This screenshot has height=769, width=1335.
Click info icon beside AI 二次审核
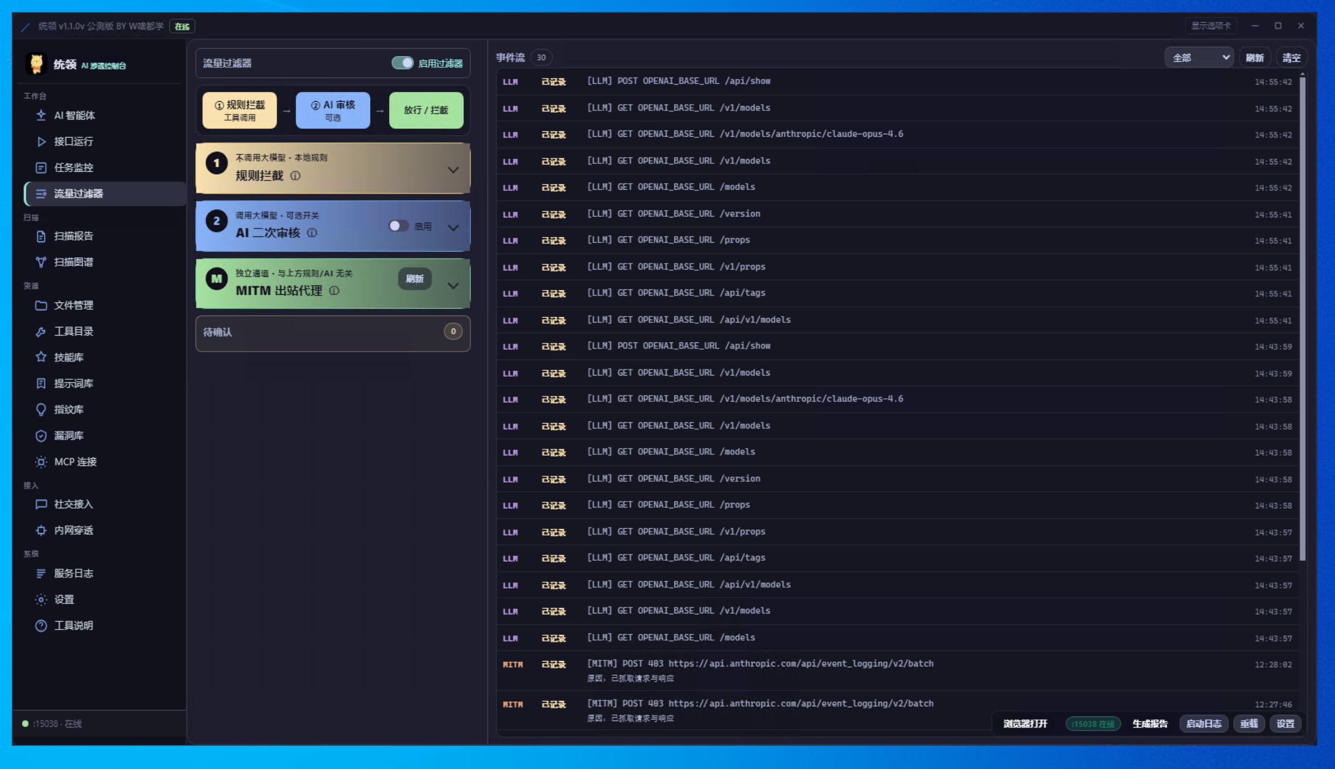click(313, 233)
